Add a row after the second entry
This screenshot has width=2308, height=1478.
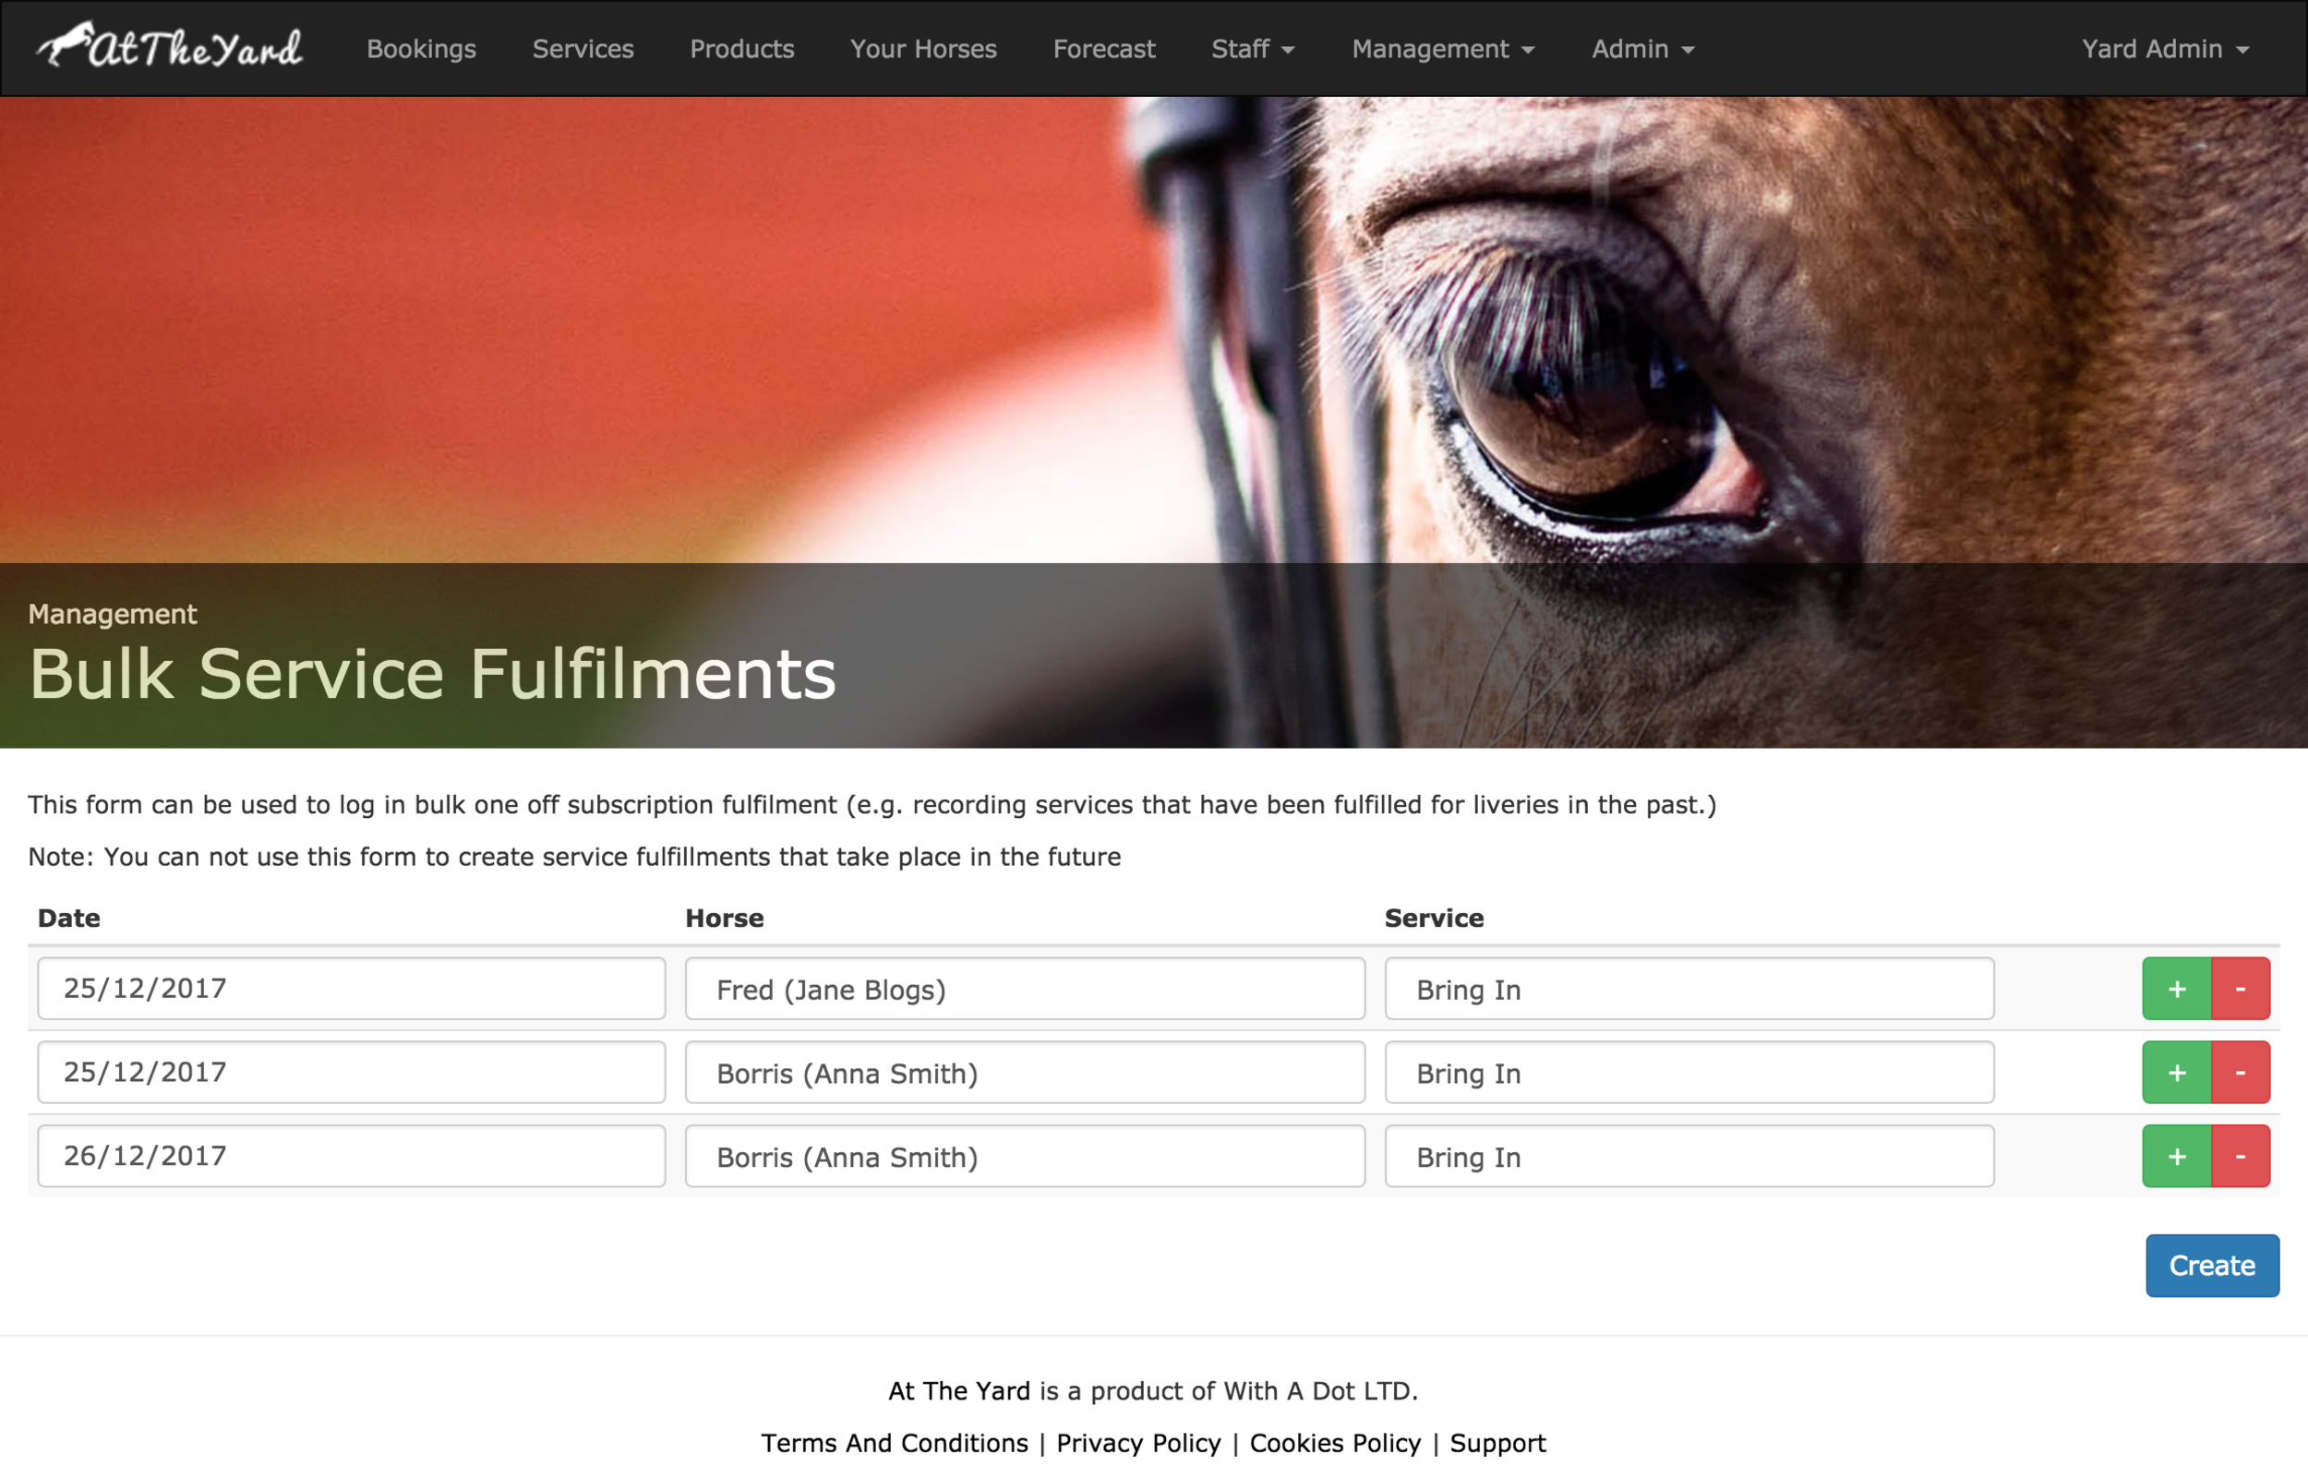click(2177, 1072)
